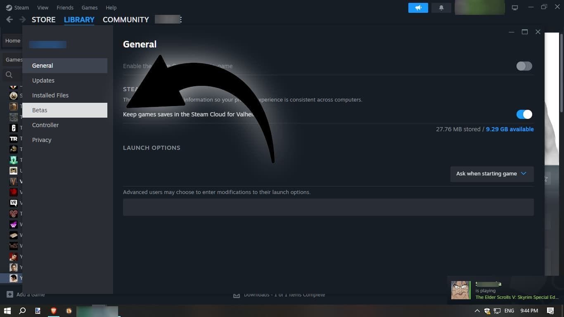This screenshot has width=564, height=317.
Task: Expand the hidden taskbar icons chevron
Action: 477,311
